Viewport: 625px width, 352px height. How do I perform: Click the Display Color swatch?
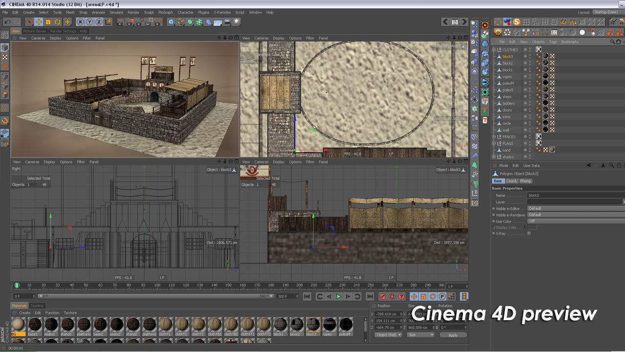click(532, 227)
